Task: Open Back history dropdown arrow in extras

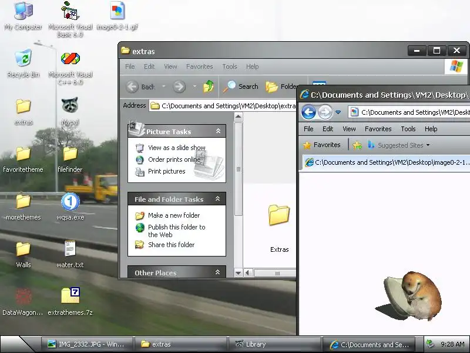Action: pos(164,86)
